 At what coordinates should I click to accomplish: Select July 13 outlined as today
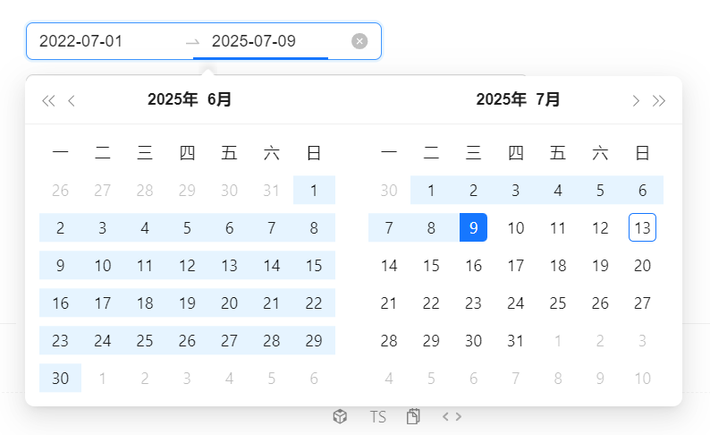642,227
